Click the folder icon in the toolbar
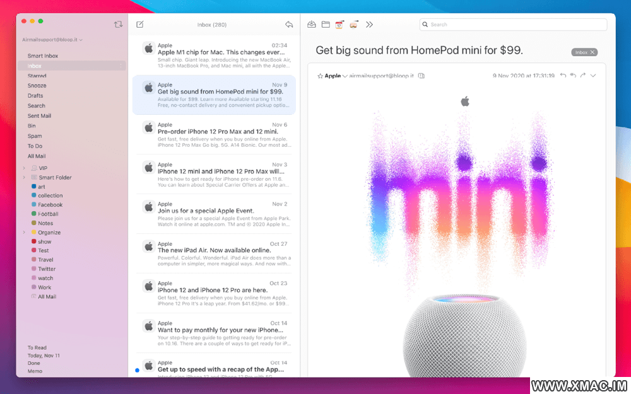The height and width of the screenshot is (394, 631). coord(326,25)
